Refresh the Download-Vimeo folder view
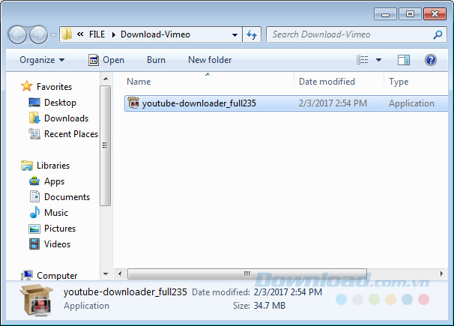 coord(252,34)
